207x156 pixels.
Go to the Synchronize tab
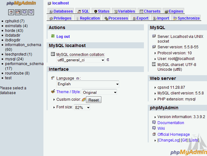[186, 18]
